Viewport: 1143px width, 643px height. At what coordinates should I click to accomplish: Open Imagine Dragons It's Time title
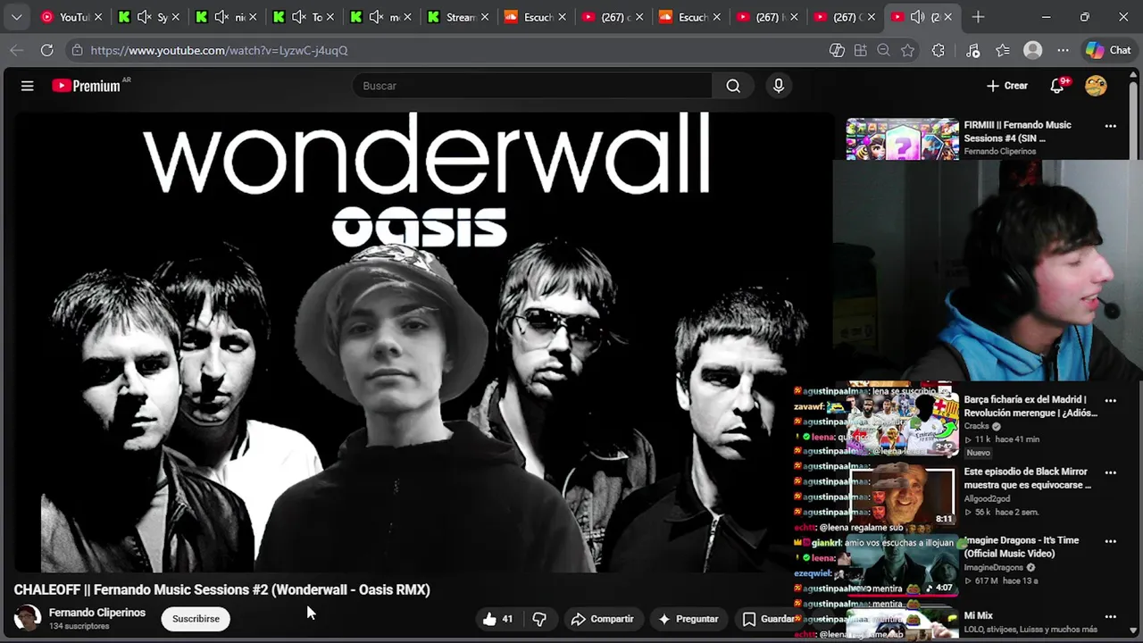1021,547
